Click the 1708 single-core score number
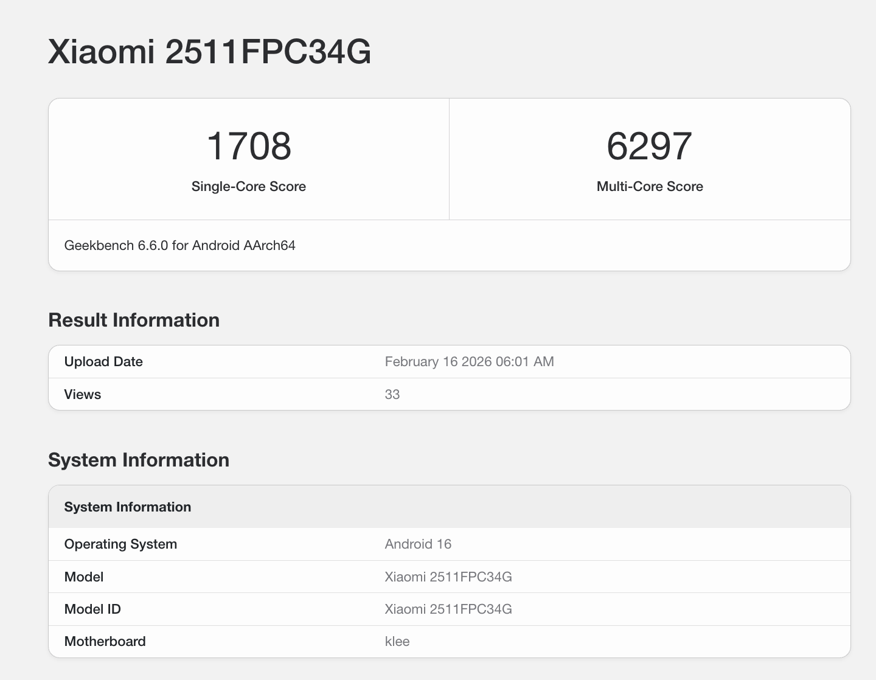The width and height of the screenshot is (876, 680). click(x=249, y=147)
